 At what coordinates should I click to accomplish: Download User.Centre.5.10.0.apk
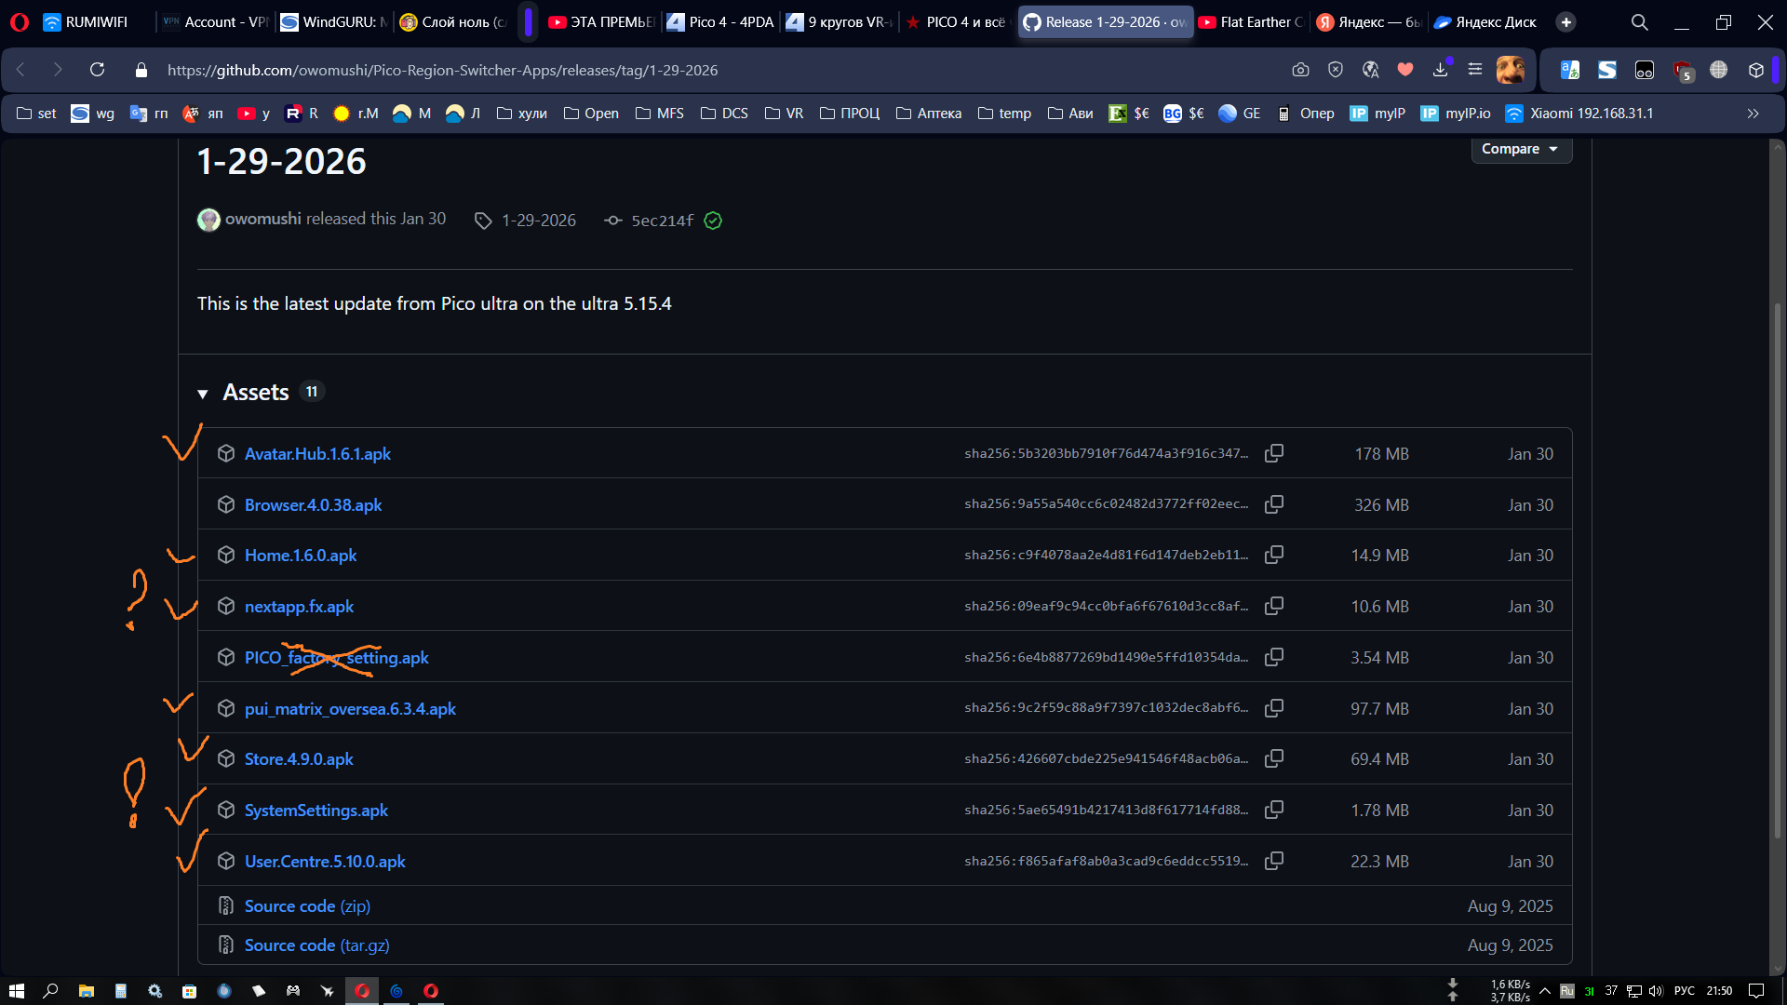(325, 862)
